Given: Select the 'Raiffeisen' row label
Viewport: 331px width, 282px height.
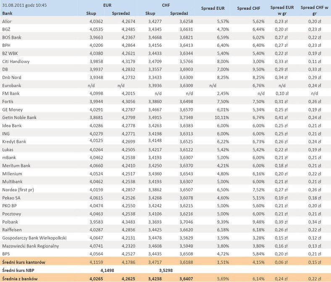Looking at the screenshot, I should (12, 230).
